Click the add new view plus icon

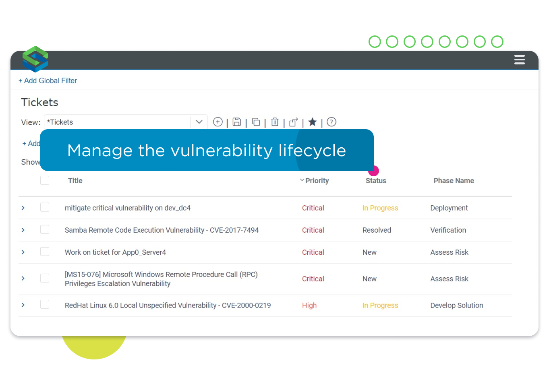click(218, 122)
